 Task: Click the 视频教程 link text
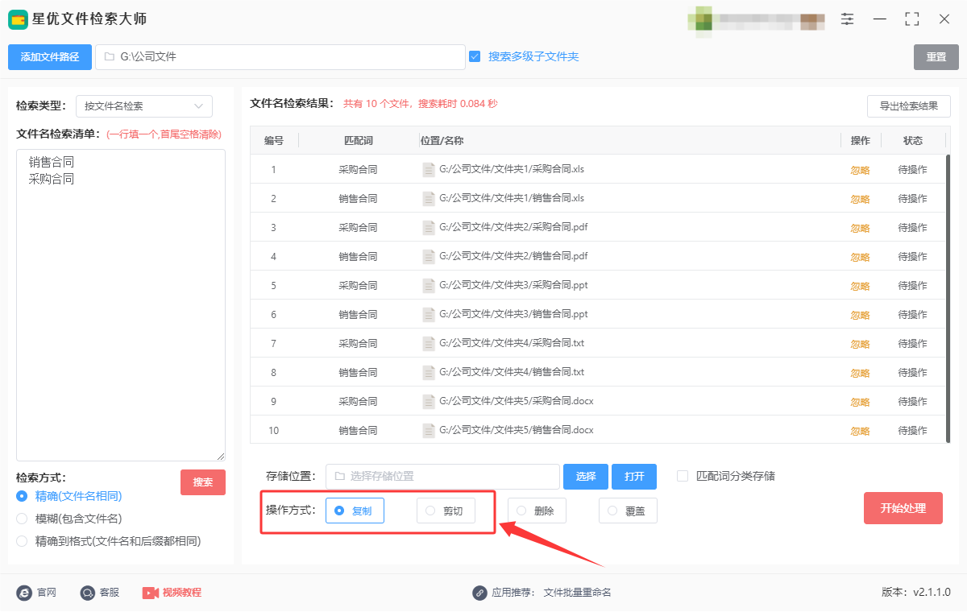(x=182, y=593)
